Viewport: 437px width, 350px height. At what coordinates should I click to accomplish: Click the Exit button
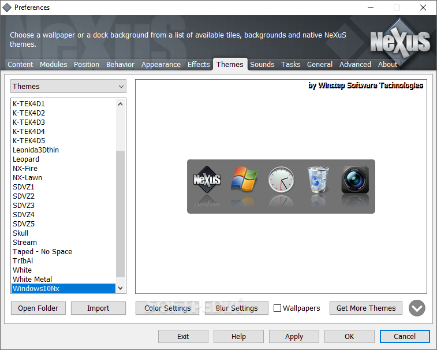tap(183, 337)
